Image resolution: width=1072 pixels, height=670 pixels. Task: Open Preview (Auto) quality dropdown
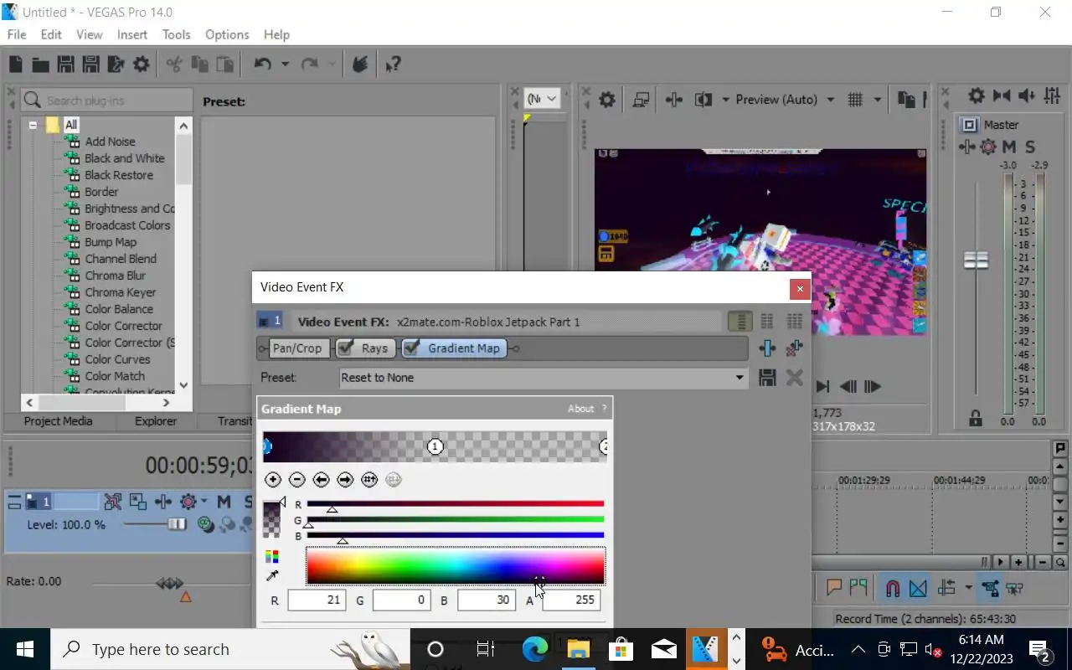pos(785,100)
